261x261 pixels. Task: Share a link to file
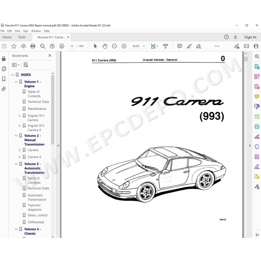pos(237,46)
